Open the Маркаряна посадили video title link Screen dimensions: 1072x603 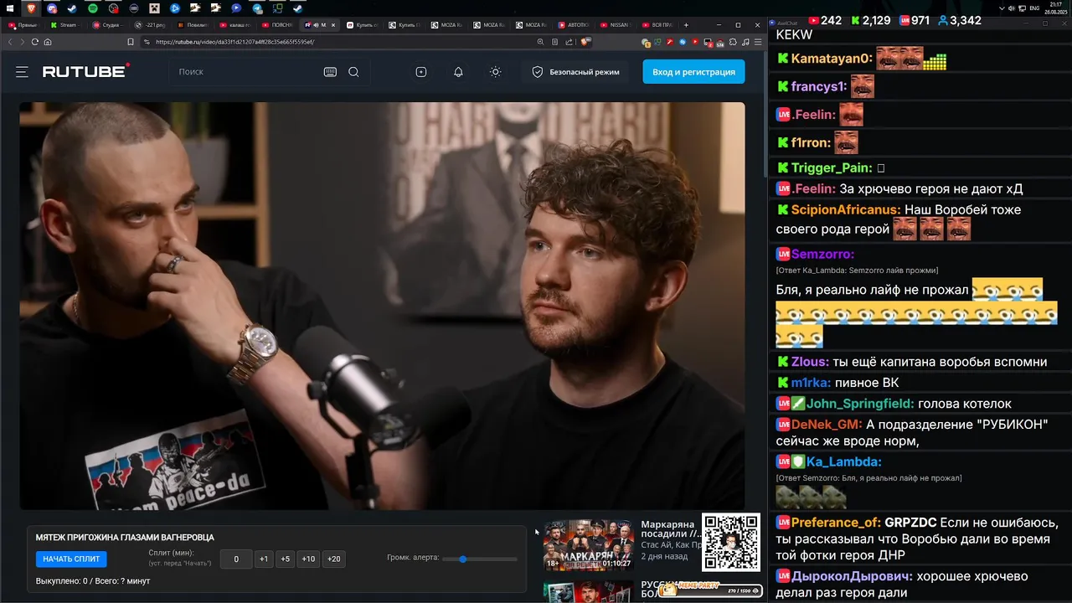(x=671, y=529)
